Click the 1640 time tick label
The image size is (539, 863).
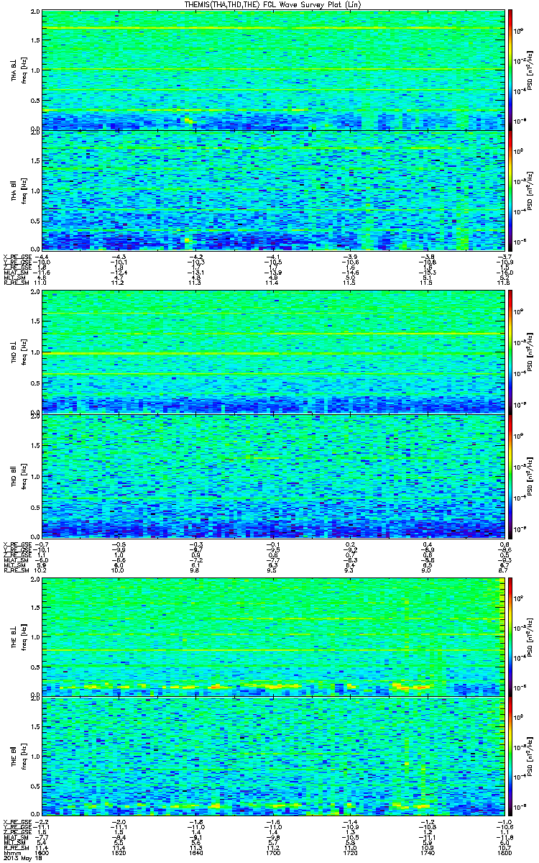tap(195, 851)
